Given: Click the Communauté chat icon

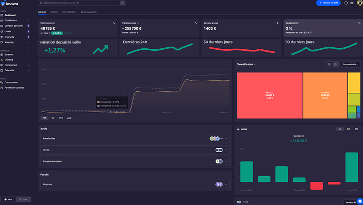Looking at the screenshot, I should click(x=2, y=82).
